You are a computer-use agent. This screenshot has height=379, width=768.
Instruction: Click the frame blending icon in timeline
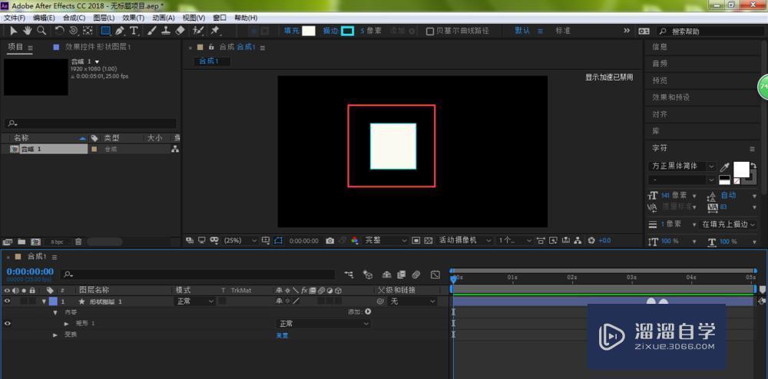(402, 275)
